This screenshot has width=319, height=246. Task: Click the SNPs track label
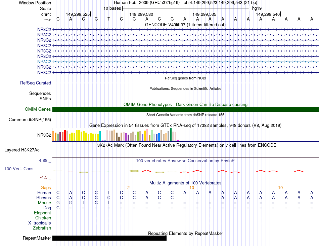coord(45,99)
